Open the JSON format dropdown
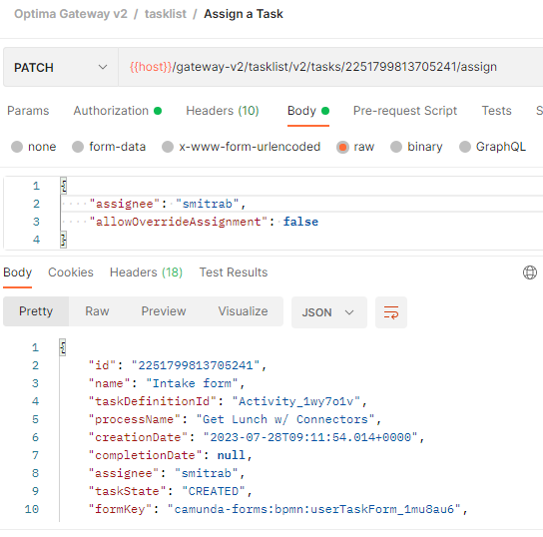The width and height of the screenshot is (543, 537). [329, 312]
